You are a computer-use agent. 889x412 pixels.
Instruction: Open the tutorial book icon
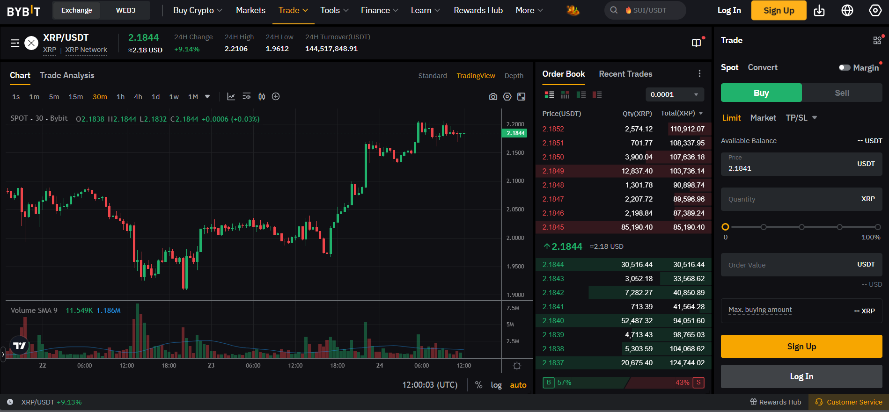pos(697,43)
